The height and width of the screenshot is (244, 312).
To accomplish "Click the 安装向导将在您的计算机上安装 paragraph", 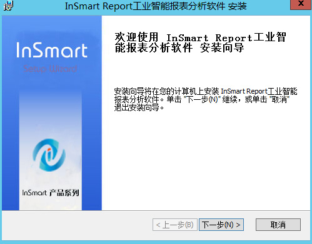I will coord(206,99).
